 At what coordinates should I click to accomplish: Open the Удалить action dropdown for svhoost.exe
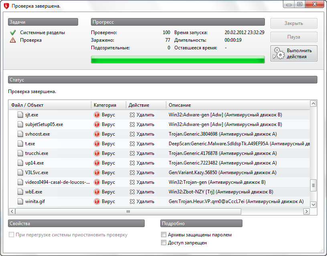point(142,134)
